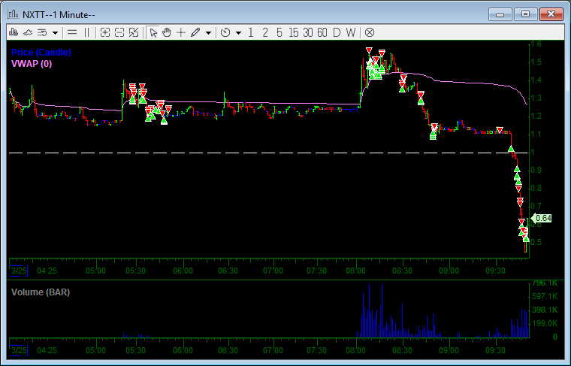Image resolution: width=571 pixels, height=366 pixels.
Task: Open the chart type icon in toolbar
Action: [14, 33]
